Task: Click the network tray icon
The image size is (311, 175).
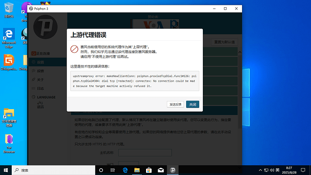Action: [266, 170]
